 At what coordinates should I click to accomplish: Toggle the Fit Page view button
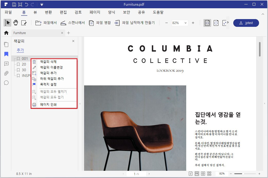(216, 23)
